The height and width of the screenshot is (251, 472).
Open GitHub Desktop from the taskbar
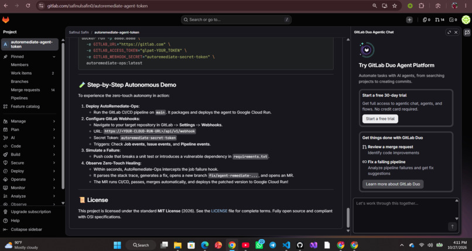click(300, 245)
